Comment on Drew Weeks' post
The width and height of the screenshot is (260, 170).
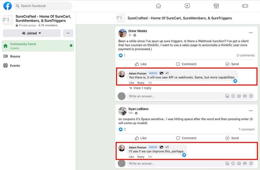point(186,64)
